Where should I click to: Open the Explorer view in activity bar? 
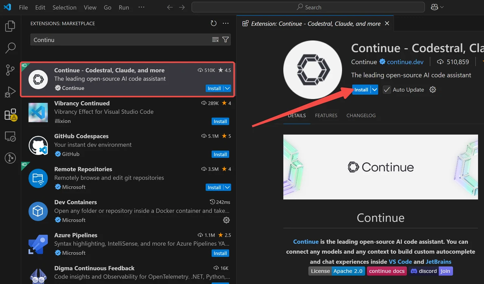tap(10, 26)
